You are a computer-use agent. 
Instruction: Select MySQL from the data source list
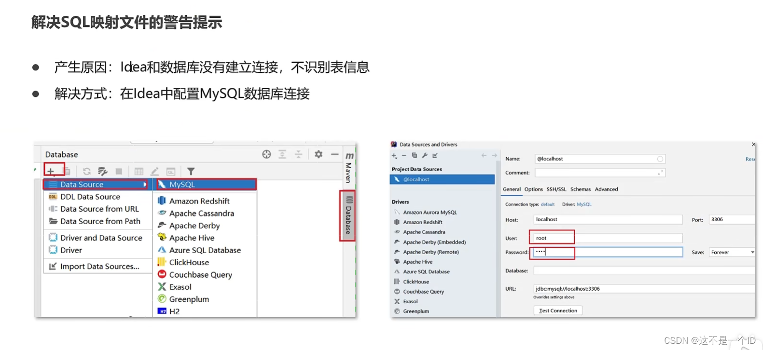[206, 184]
